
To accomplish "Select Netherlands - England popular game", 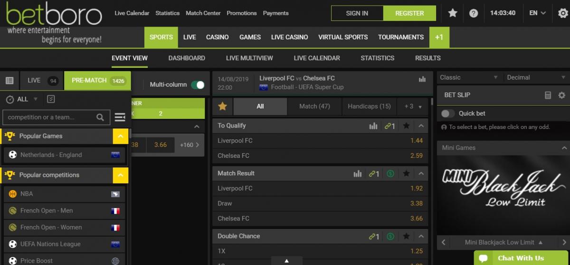I will tap(65, 155).
